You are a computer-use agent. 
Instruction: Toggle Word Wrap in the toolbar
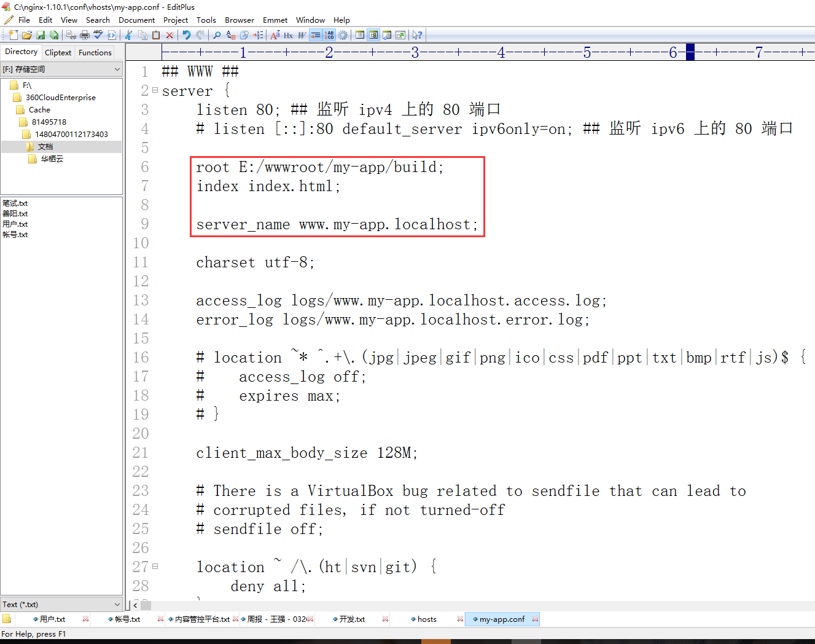(302, 35)
